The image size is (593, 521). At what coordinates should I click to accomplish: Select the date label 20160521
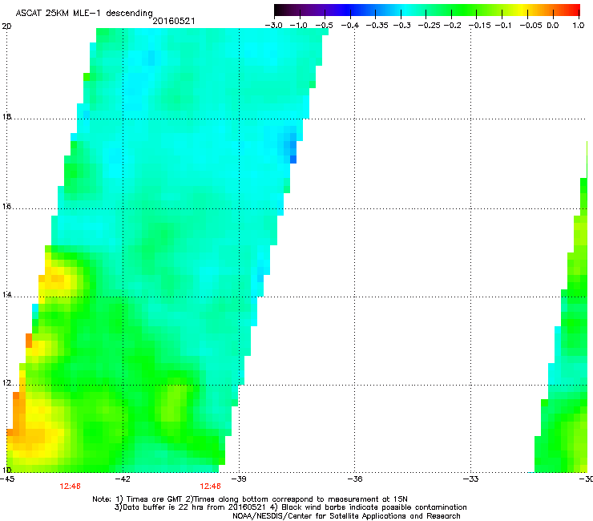174,21
